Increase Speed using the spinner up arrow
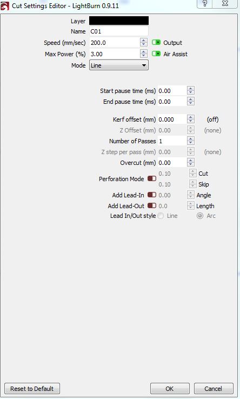Screen dimensions: 240x399 [x=144, y=41]
